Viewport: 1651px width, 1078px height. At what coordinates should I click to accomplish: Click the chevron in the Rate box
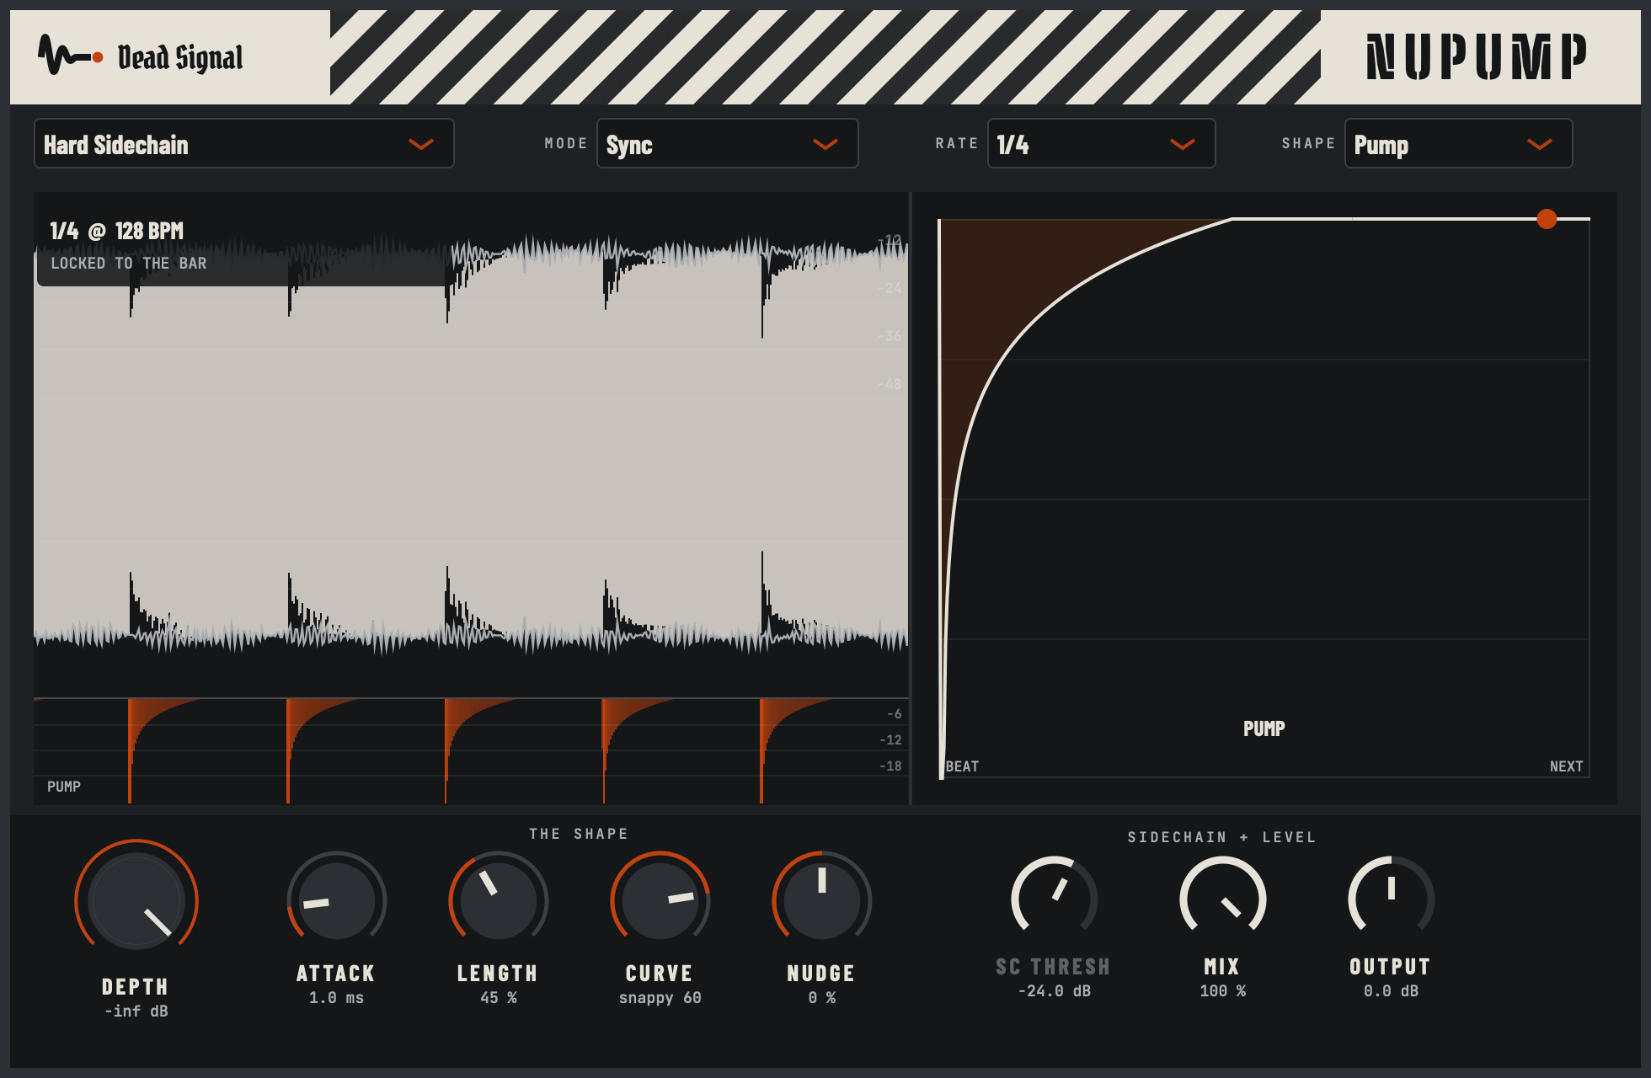pos(1182,145)
